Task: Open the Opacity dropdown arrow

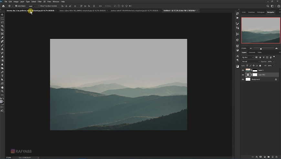Action: (x=274, y=61)
